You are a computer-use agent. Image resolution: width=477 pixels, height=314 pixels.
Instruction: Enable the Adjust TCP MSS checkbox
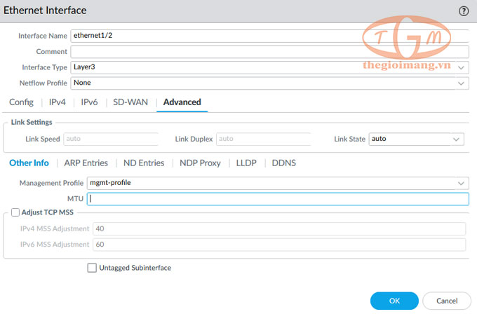point(15,212)
